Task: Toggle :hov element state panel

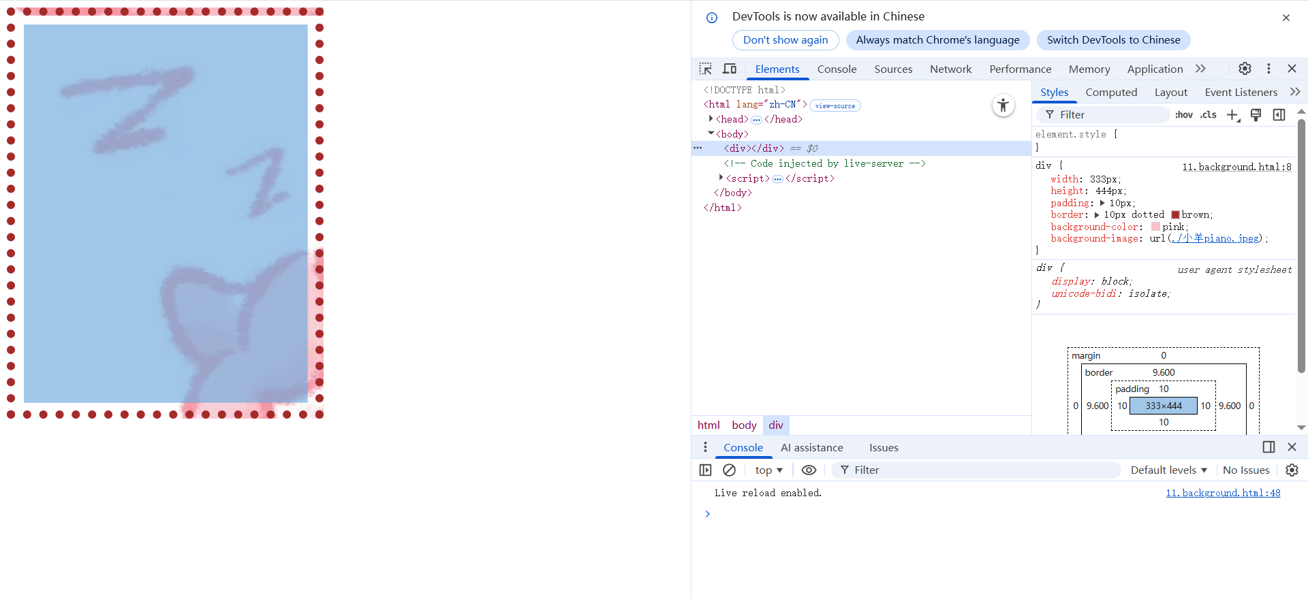Action: [x=1184, y=115]
